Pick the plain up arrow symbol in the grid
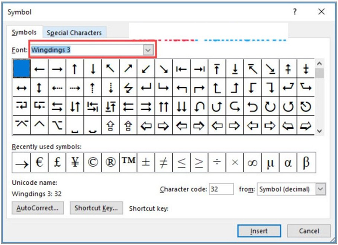Viewport: 338px width, 245px height. click(75, 69)
